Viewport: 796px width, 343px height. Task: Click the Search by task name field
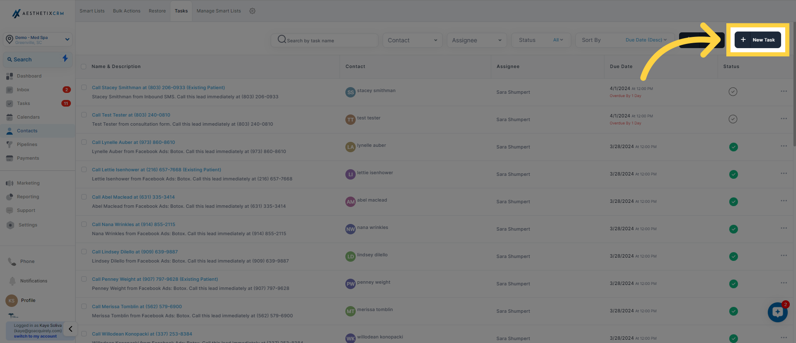[325, 40]
